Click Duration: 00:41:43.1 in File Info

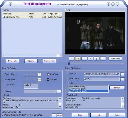(x=11, y=107)
